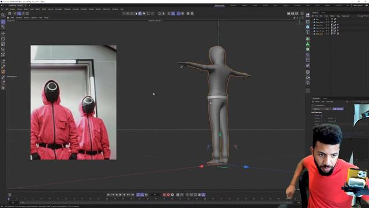369x208 pixels.
Task: Jump to the end of the animation
Action: pyautogui.click(x=133, y=195)
